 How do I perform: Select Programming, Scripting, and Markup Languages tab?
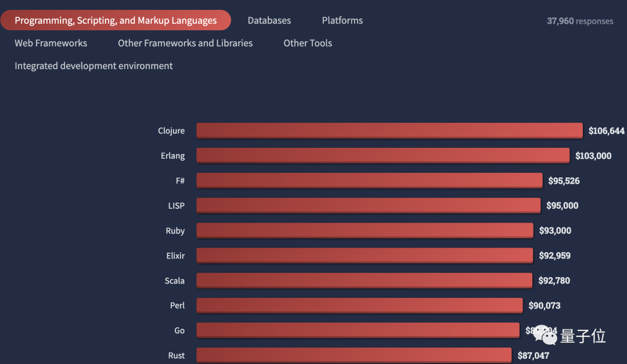coord(116,20)
